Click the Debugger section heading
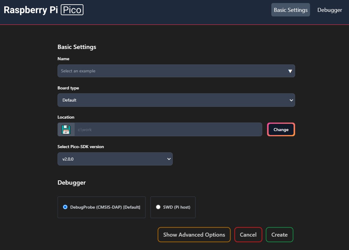 pos(72,183)
